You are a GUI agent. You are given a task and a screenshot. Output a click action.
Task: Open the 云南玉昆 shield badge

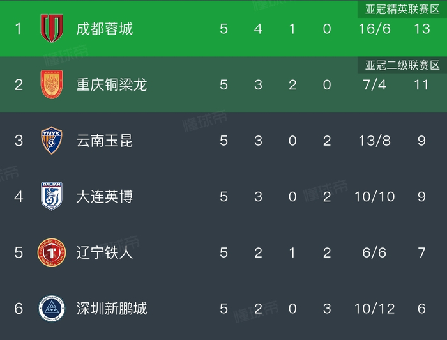point(51,141)
